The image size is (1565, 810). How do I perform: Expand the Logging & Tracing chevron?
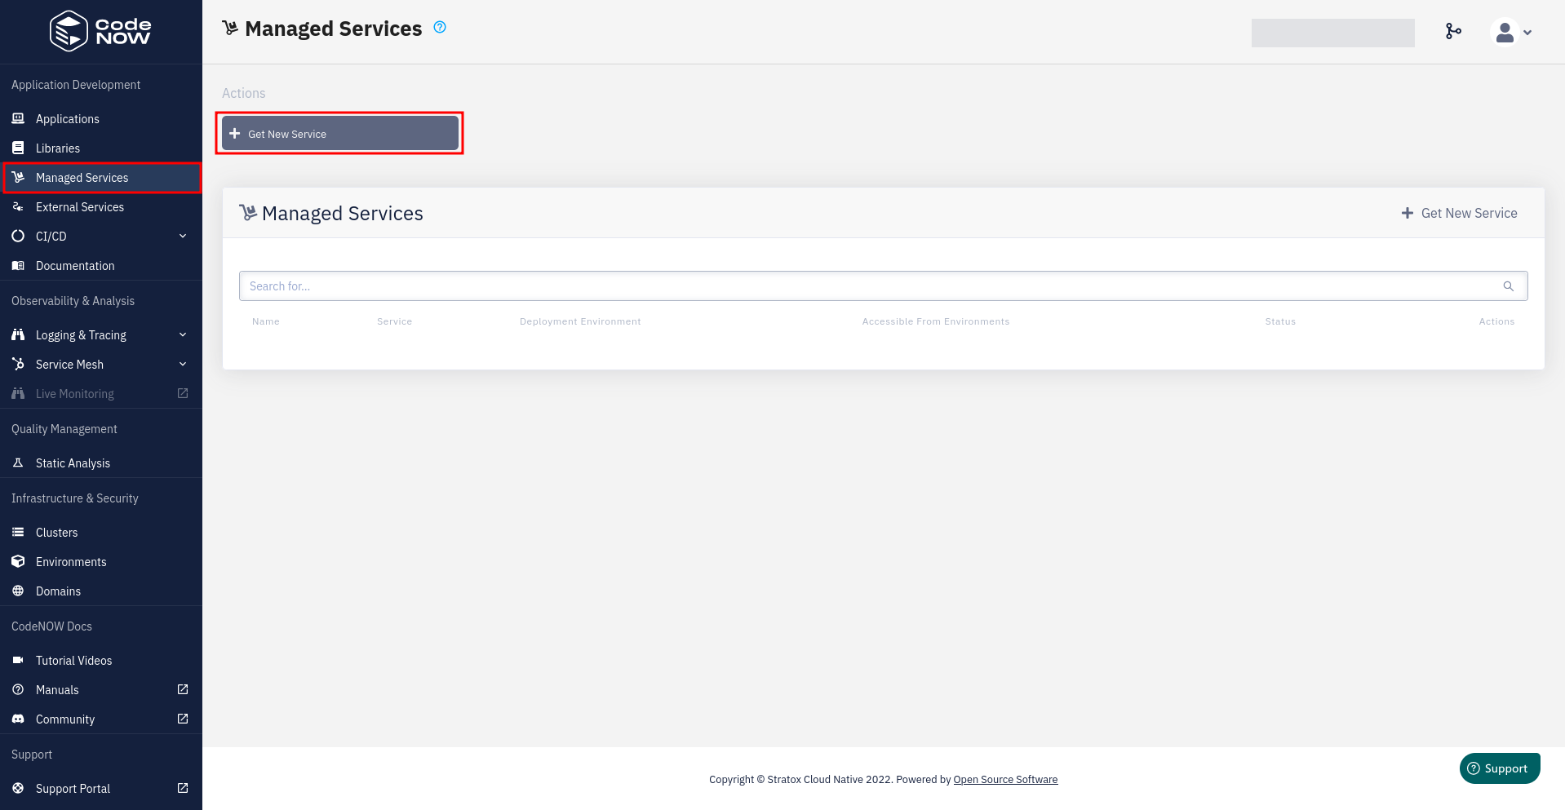tap(183, 334)
